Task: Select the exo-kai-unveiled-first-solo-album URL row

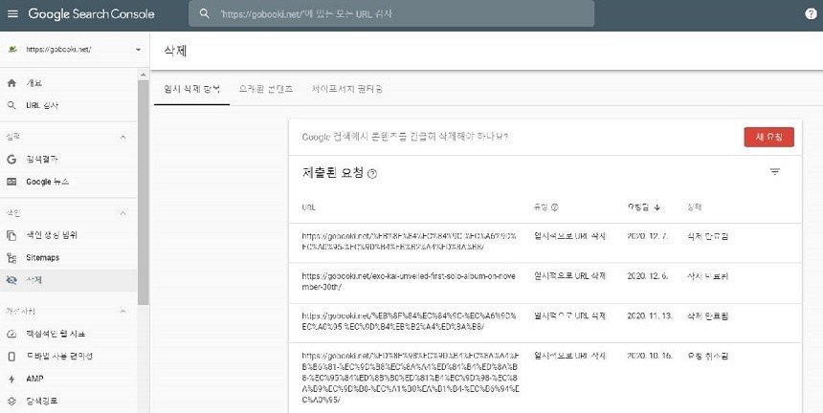Action: pos(545,283)
